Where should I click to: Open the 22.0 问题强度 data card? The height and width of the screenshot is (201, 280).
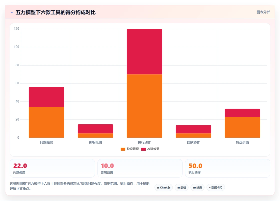coord(52,168)
